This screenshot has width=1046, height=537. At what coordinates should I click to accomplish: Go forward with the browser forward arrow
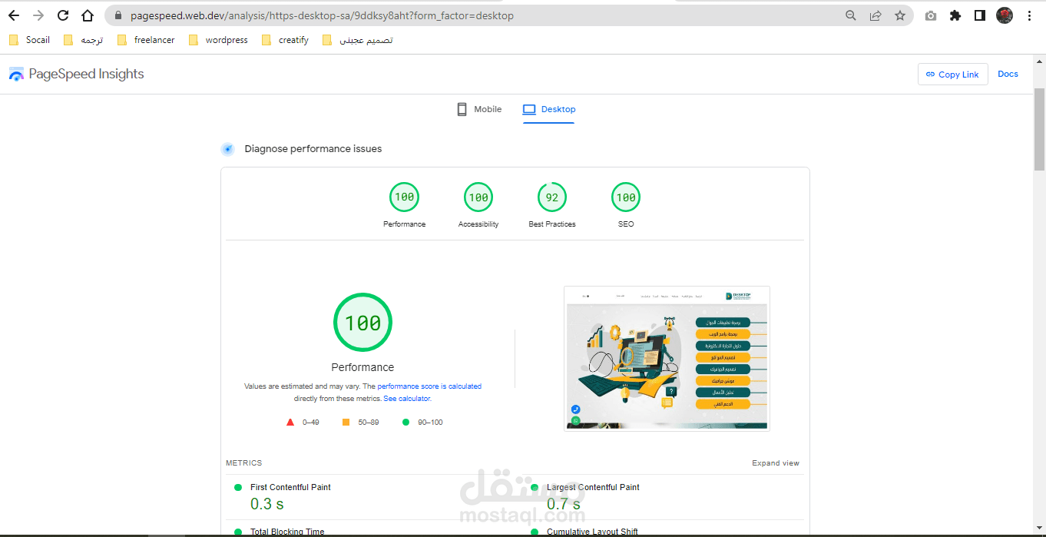coord(38,15)
